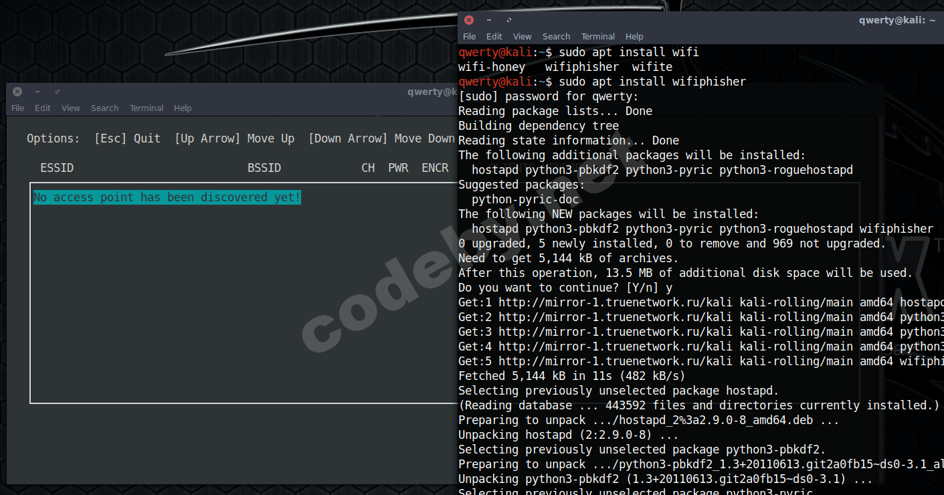Open File menu in the background scanner terminal
The height and width of the screenshot is (495, 944).
pos(18,108)
